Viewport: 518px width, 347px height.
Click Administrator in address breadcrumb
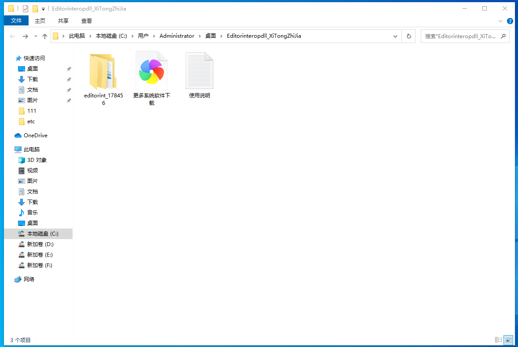[177, 36]
